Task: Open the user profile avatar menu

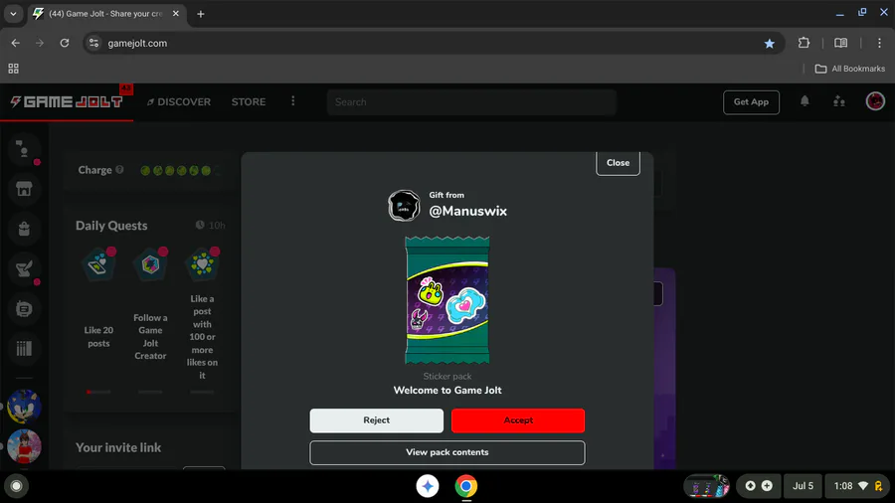Action: [x=874, y=101]
